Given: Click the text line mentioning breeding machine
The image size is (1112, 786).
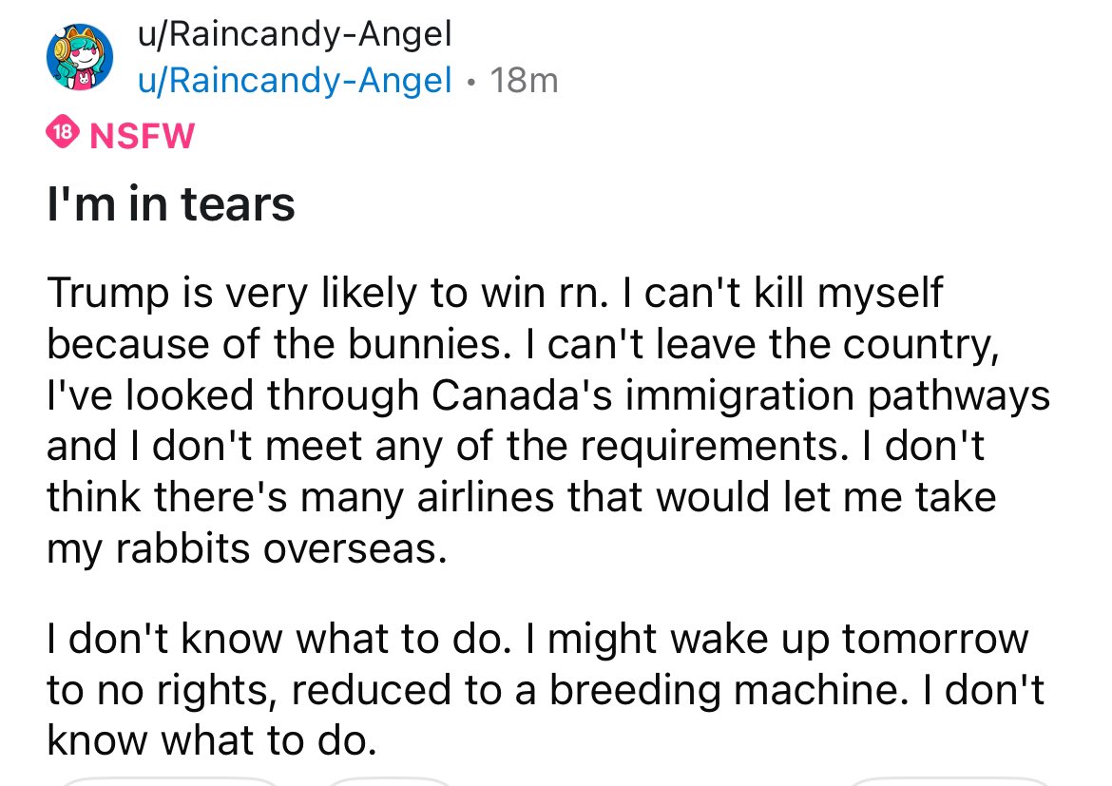Looking at the screenshot, I should point(545,689).
